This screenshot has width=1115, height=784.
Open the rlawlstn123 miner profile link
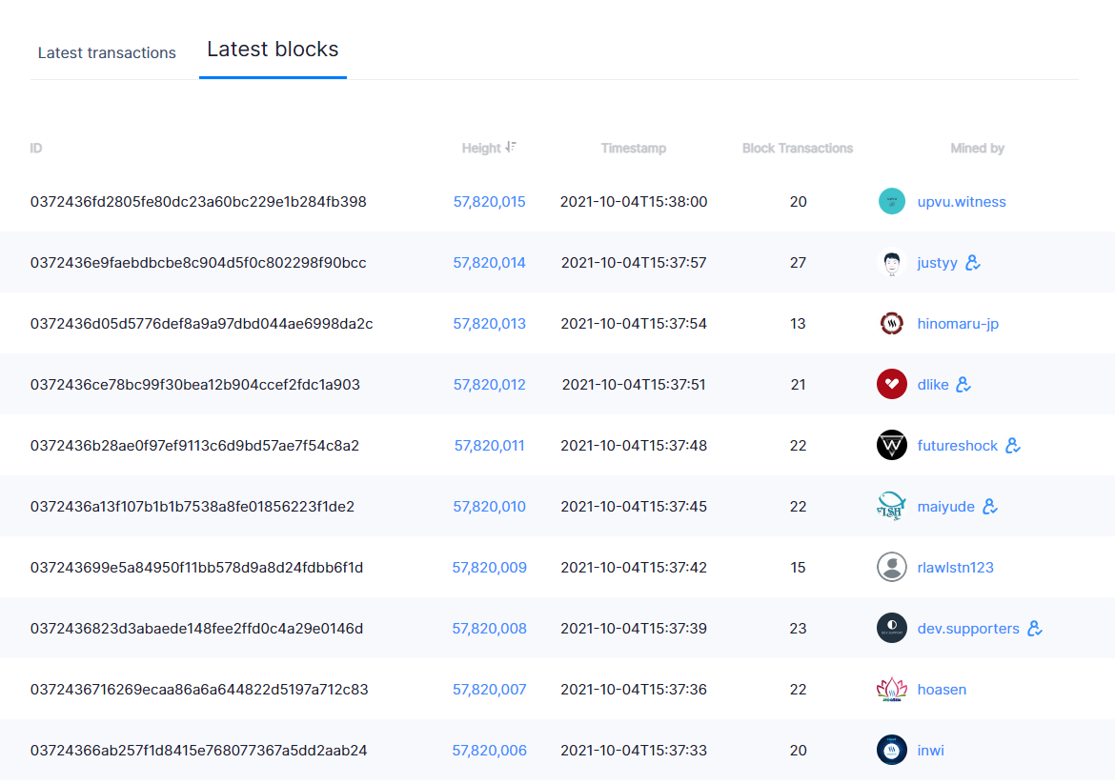coord(955,568)
